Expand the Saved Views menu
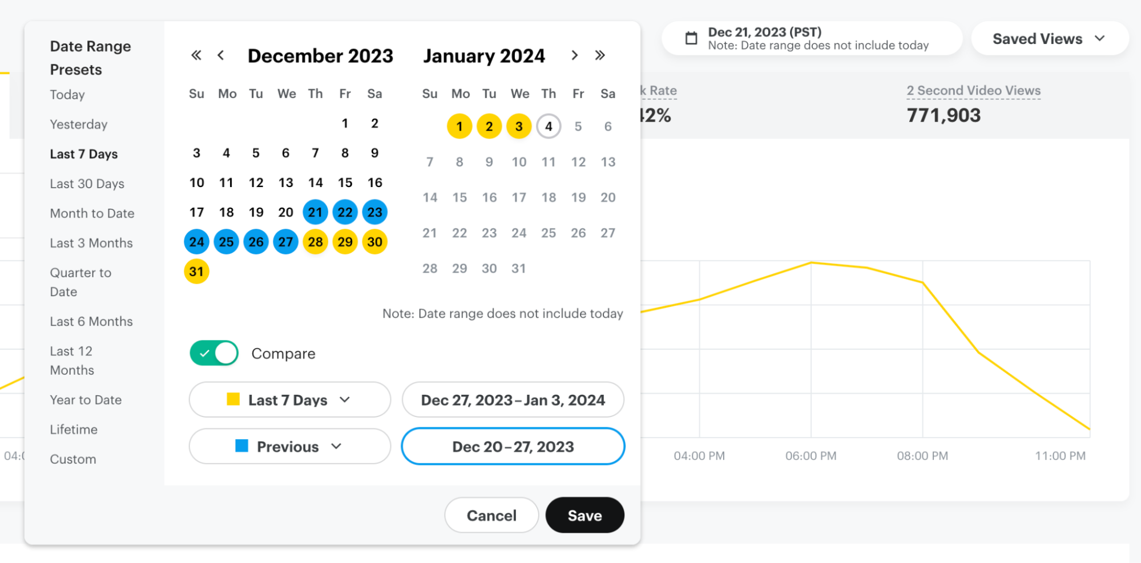Screen dimensions: 1141x563 (1049, 39)
